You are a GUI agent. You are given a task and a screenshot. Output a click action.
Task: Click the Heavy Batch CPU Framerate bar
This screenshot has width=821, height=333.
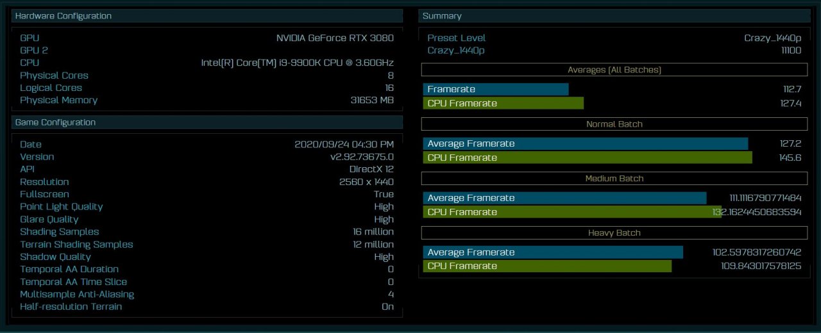coord(547,266)
